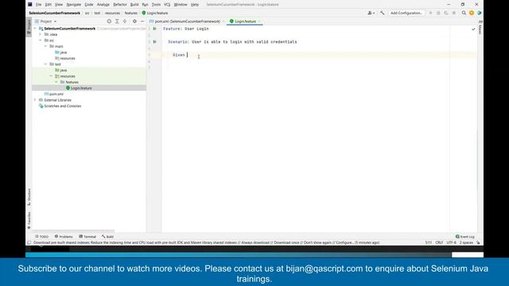509x286 pixels.
Task: Open the Favorites side tool window
Action: point(29,220)
